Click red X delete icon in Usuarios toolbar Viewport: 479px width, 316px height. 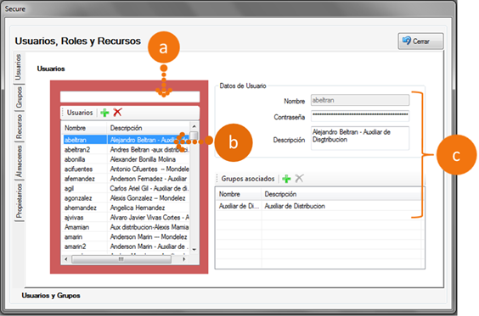pyautogui.click(x=117, y=112)
